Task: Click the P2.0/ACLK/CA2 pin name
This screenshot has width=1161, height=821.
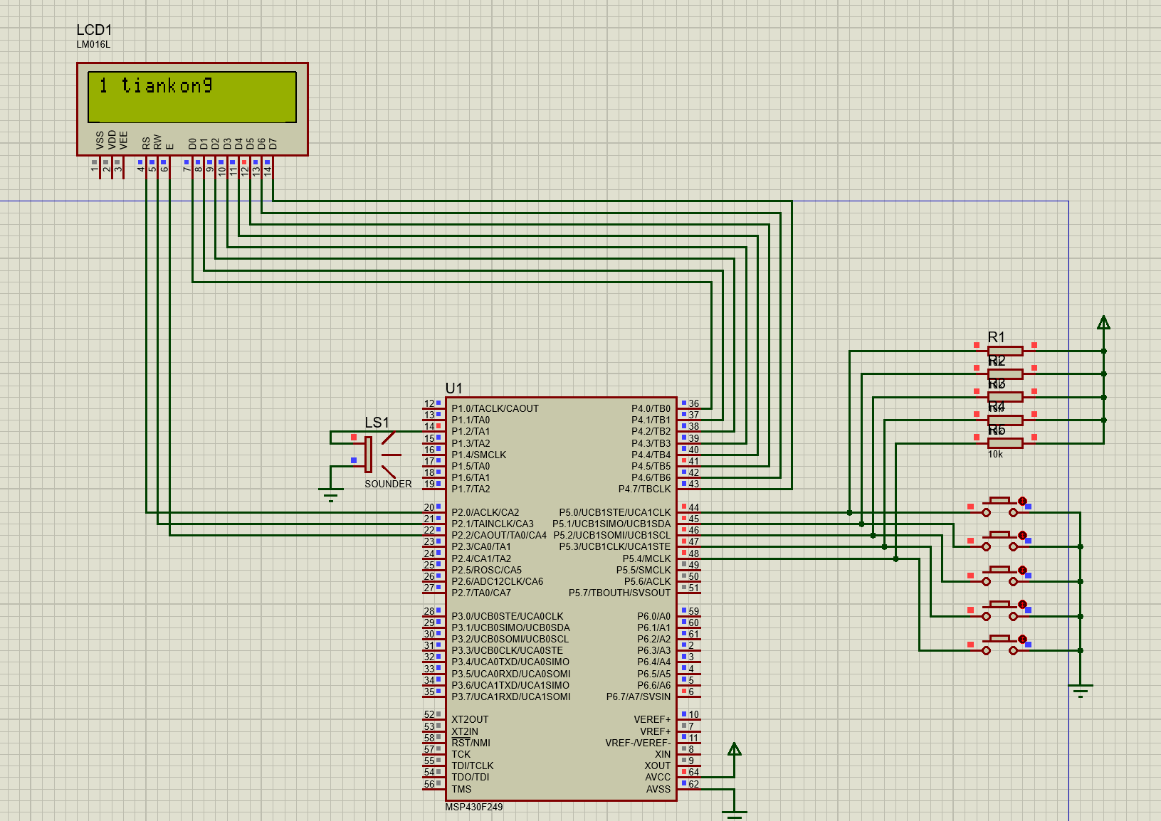Action: coord(485,512)
